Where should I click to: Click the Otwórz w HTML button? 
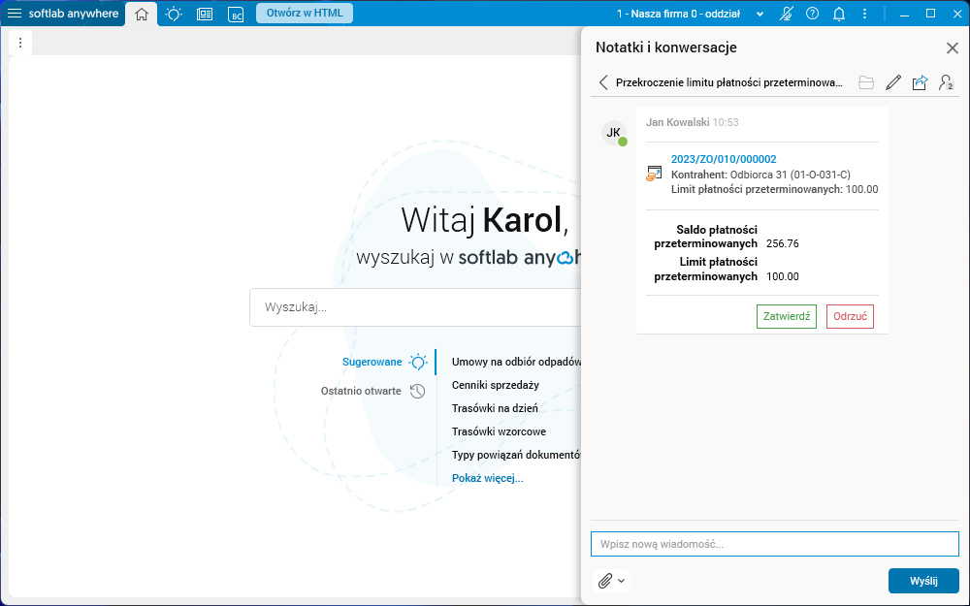tap(304, 14)
